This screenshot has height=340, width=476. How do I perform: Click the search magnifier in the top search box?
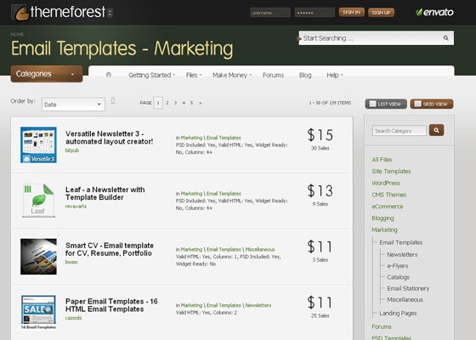(445, 38)
